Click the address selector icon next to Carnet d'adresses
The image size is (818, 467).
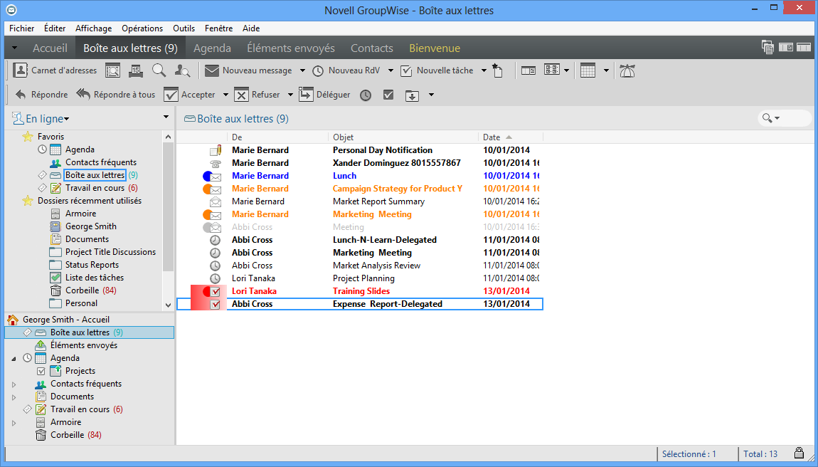112,70
